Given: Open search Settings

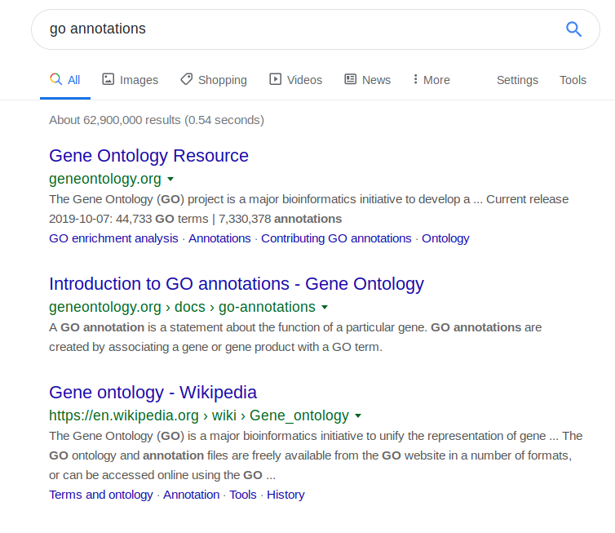Looking at the screenshot, I should point(517,80).
